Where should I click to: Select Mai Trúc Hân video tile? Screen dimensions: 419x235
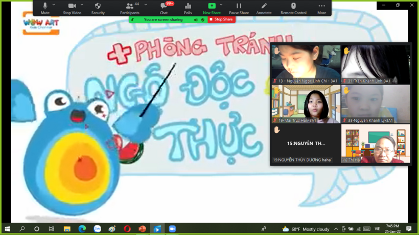click(x=306, y=104)
